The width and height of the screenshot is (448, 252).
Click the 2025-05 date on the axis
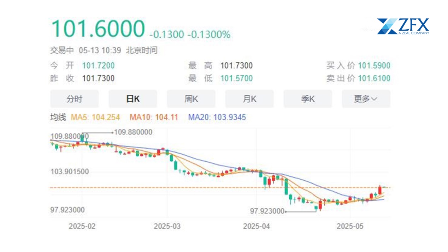pos(350,226)
